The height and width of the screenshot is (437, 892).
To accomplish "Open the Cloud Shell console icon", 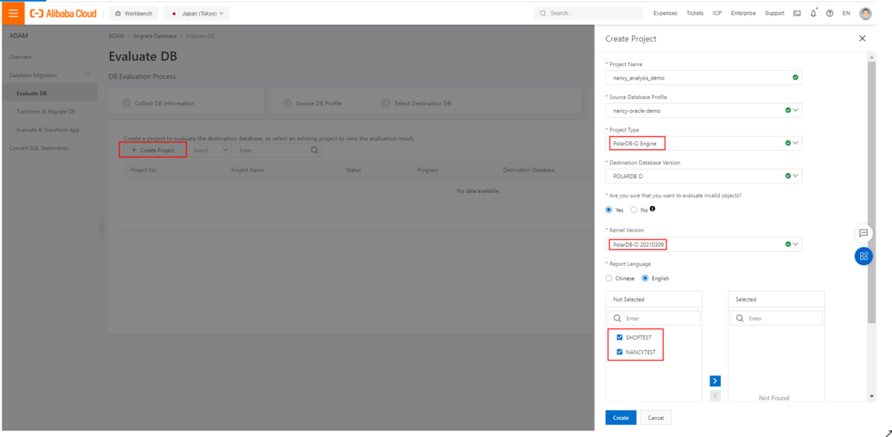I will [x=797, y=13].
